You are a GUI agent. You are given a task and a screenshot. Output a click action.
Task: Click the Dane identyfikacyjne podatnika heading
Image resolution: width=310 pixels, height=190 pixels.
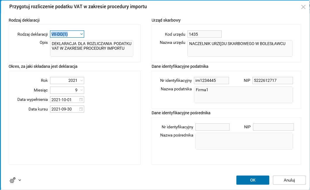(180, 67)
